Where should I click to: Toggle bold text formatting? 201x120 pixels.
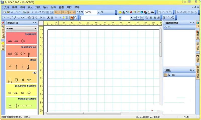click(x=135, y=18)
